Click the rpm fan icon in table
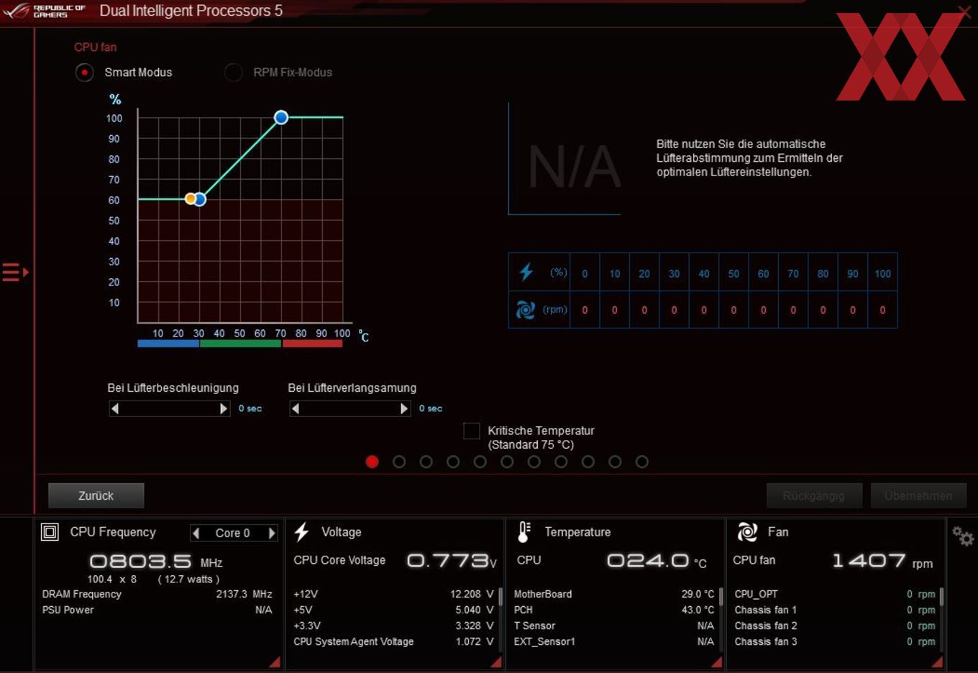Screen dimensions: 978x673 point(526,310)
